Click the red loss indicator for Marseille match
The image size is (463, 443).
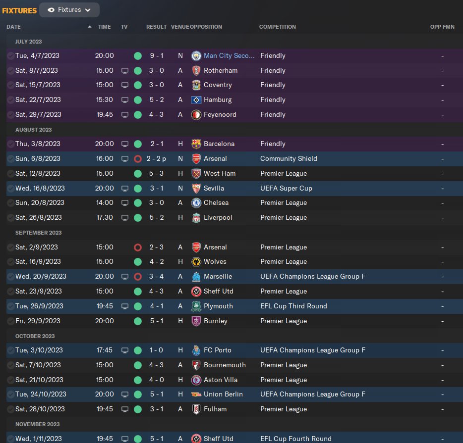coord(138,277)
